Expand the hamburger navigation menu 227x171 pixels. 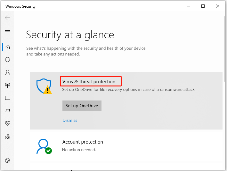[8, 32]
